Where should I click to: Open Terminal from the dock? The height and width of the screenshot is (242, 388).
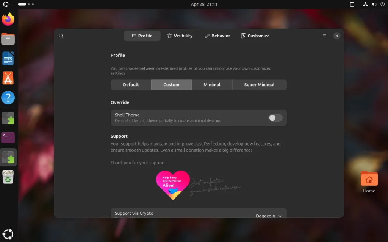click(8, 138)
